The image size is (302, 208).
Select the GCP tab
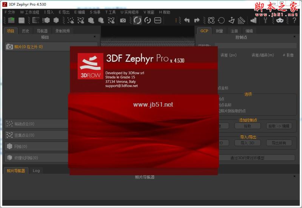204,31
